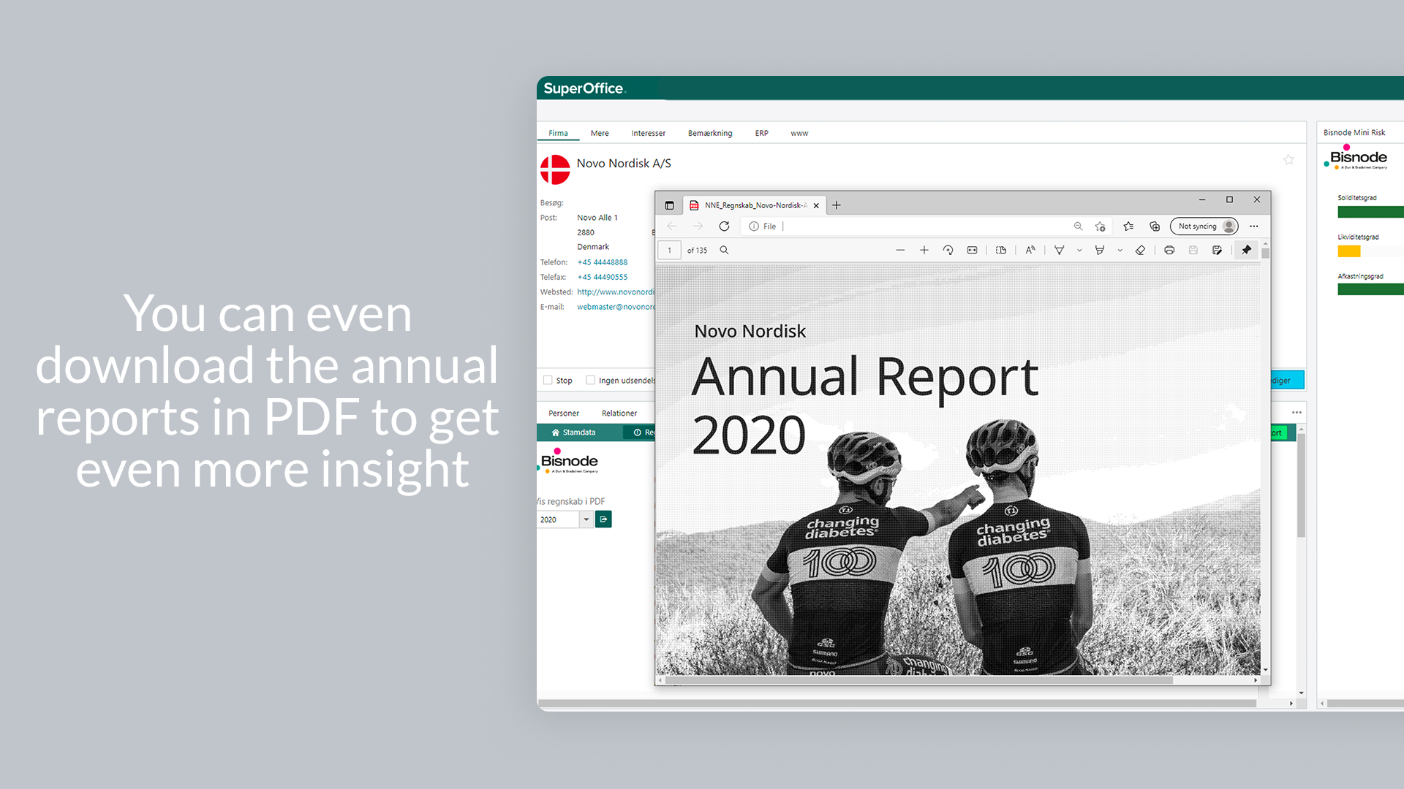1404x789 pixels.
Task: Close the NNE_Regnskab_Novo-Nordisk PDF tab
Action: pos(816,205)
